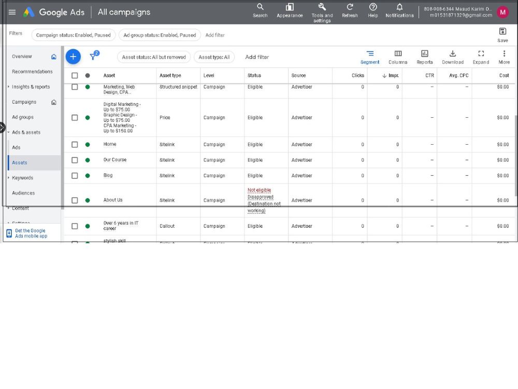The width and height of the screenshot is (518, 389).
Task: Go to Overview in sidebar
Action: tap(22, 57)
